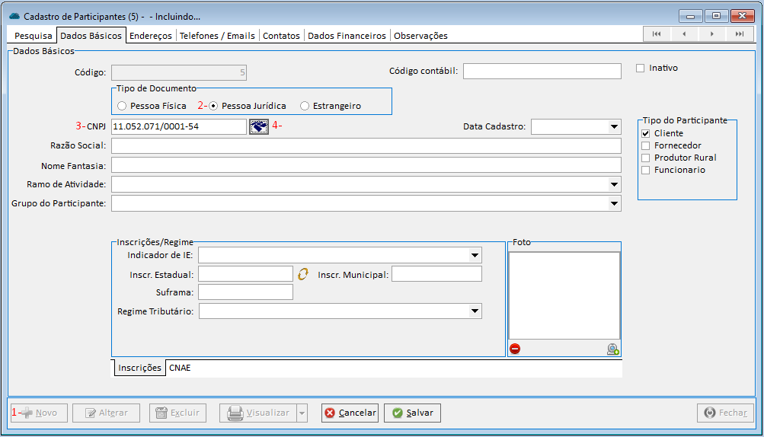Open the Data Cadastro date picker
Image resolution: width=764 pixels, height=437 pixels.
tap(614, 126)
